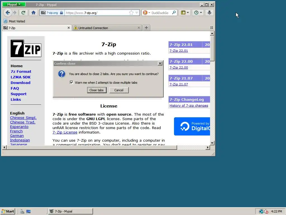The width and height of the screenshot is (286, 215).
Task: Open History of 7-zip changes link
Action: click(x=189, y=106)
